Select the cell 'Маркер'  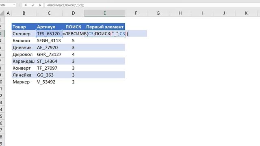(24, 82)
